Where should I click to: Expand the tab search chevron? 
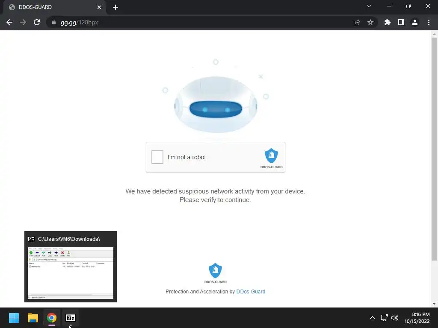(x=369, y=6)
